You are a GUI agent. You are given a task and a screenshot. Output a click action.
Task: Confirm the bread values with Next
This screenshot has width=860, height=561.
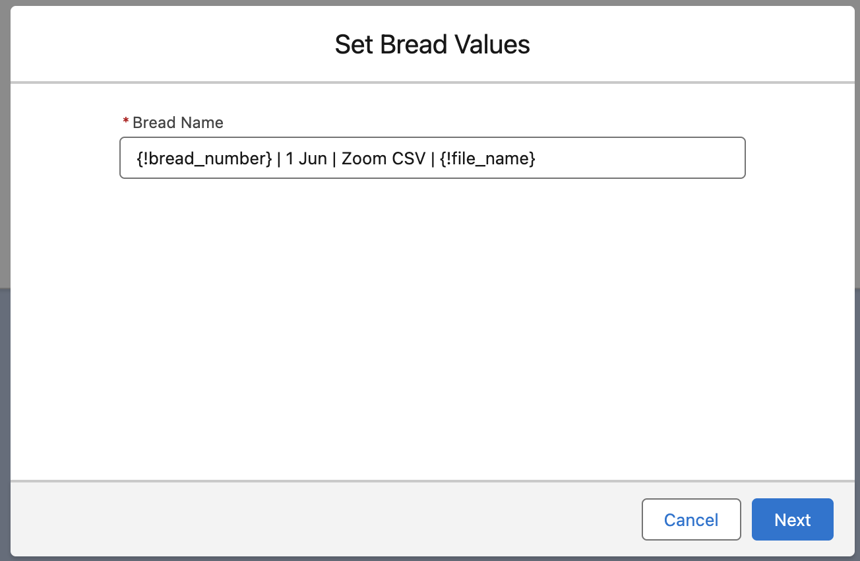(x=792, y=519)
